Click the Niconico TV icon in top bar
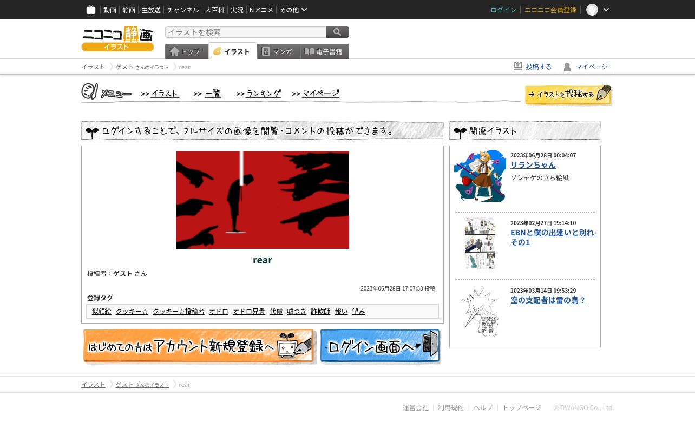The height and width of the screenshot is (422, 695). [91, 10]
